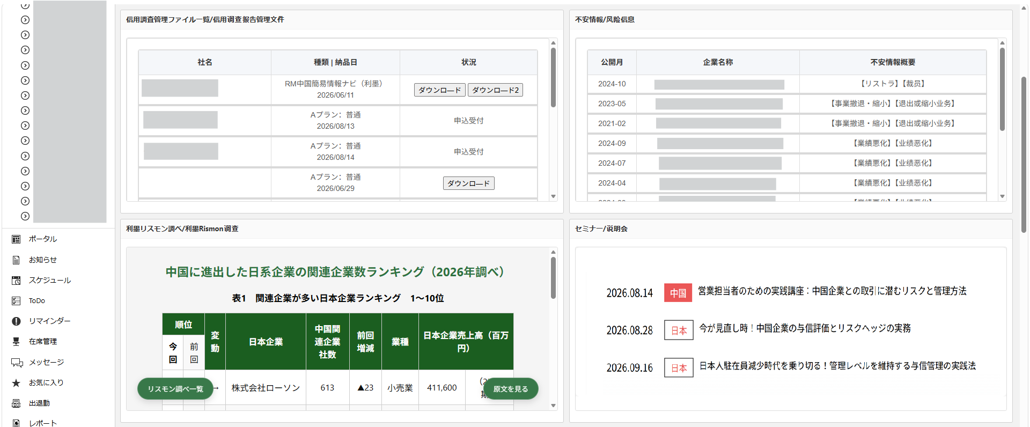Click the 日本 tag on 2026.08.28 seminar
Image resolution: width=1030 pixels, height=427 pixels.
[x=679, y=330]
